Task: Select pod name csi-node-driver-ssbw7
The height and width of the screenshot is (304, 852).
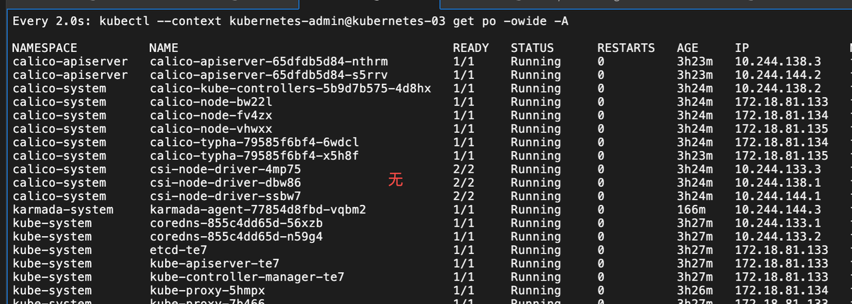Action: click(x=225, y=196)
